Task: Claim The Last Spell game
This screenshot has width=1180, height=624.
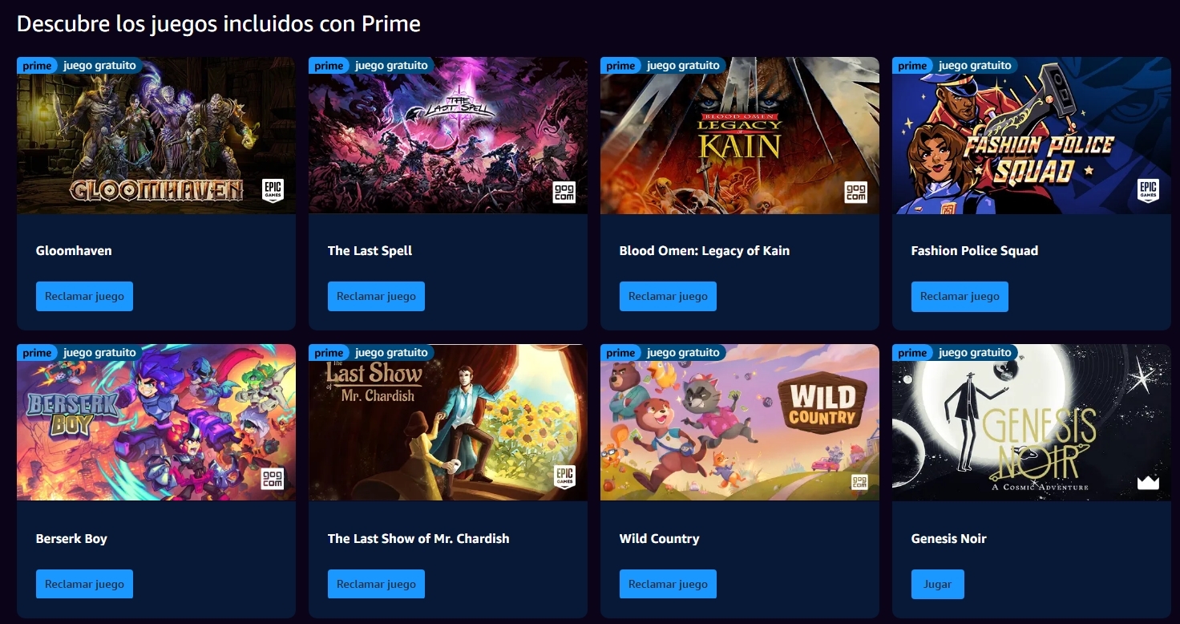Action: tap(376, 296)
